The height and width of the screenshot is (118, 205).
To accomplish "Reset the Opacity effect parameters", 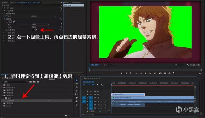I will 61,11.
